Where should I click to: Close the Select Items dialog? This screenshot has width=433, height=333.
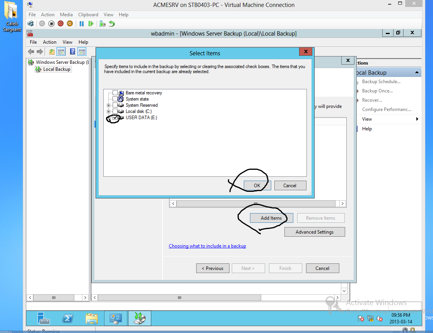coord(306,51)
